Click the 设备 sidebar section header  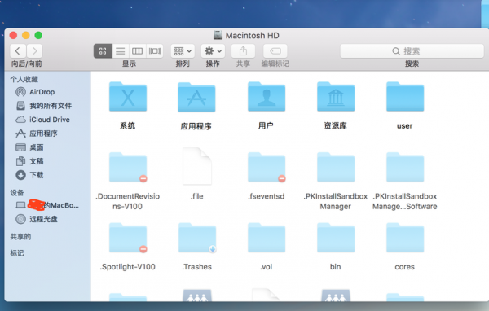click(17, 193)
